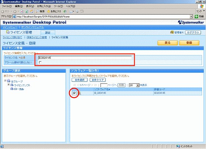
Task: Click the 移動 page jump button
Action: click(x=121, y=85)
